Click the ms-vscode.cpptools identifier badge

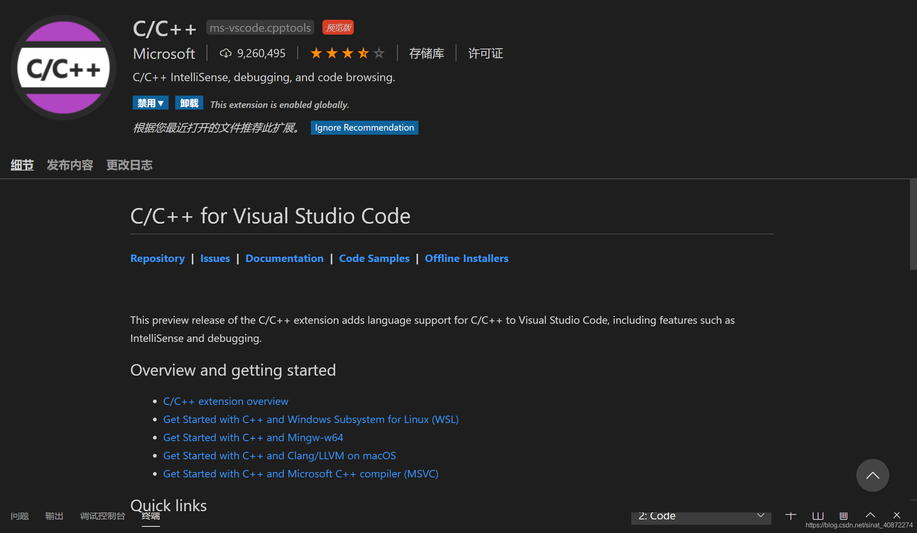pyautogui.click(x=260, y=28)
